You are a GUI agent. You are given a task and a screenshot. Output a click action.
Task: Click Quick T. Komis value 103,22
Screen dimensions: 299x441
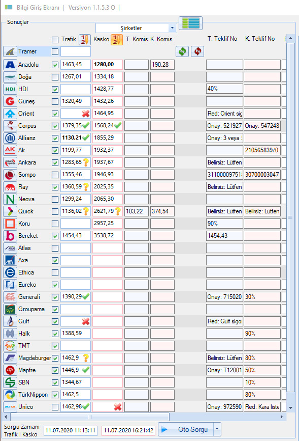(x=137, y=211)
